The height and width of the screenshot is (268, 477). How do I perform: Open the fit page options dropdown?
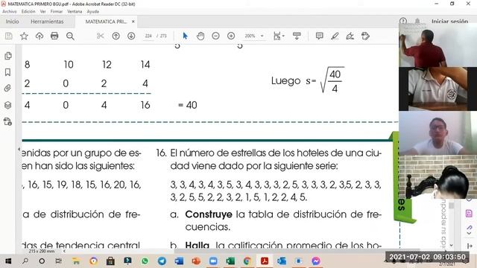[279, 36]
